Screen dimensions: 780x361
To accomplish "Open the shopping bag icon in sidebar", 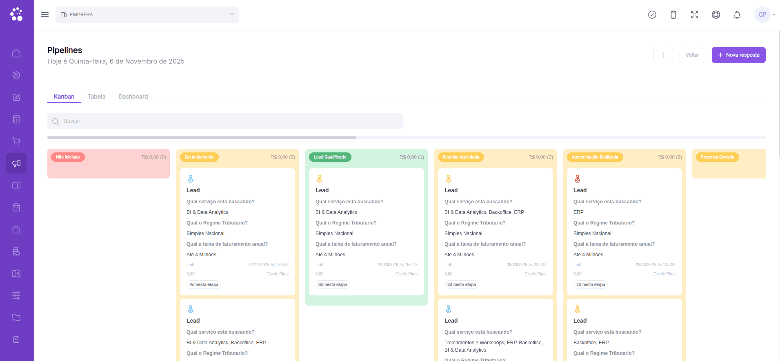I will [16, 207].
